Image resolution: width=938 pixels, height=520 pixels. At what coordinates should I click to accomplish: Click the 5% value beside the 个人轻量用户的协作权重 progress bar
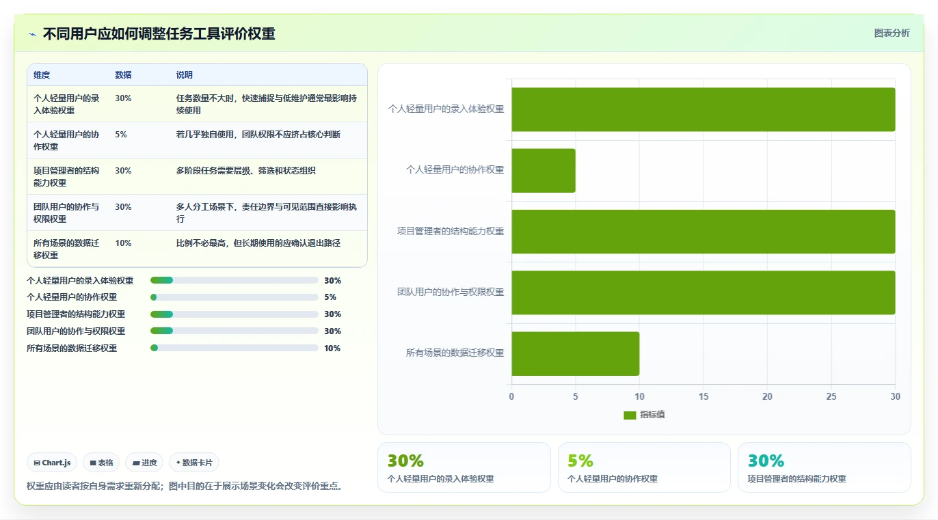[x=330, y=297]
